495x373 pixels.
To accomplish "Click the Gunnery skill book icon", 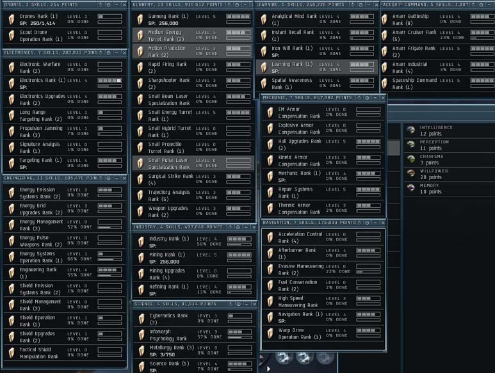I will (x=140, y=19).
